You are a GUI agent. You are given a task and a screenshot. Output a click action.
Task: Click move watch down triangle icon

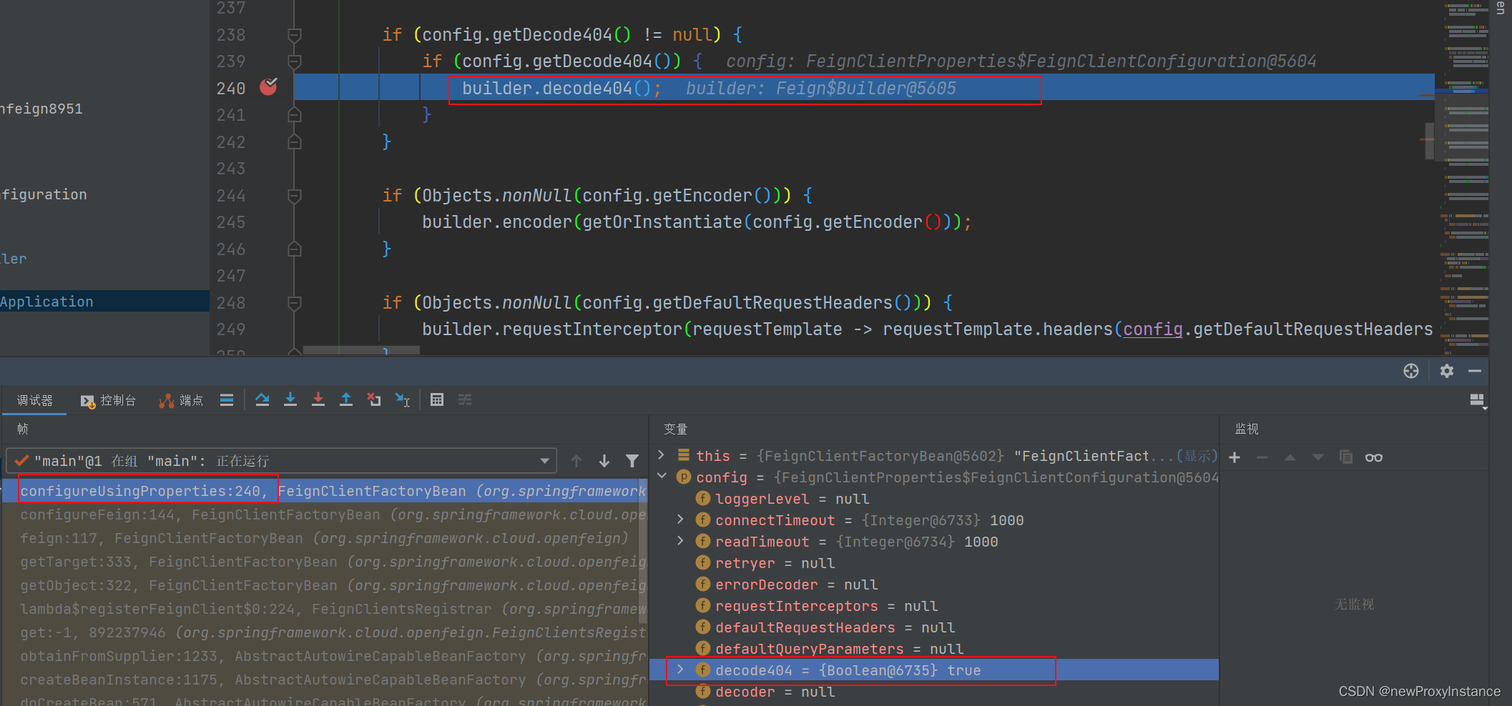tap(1318, 457)
